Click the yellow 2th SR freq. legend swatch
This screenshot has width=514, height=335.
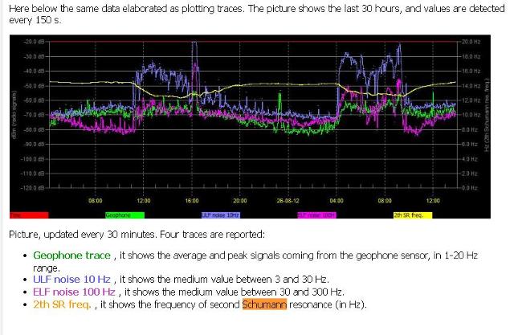[413, 215]
